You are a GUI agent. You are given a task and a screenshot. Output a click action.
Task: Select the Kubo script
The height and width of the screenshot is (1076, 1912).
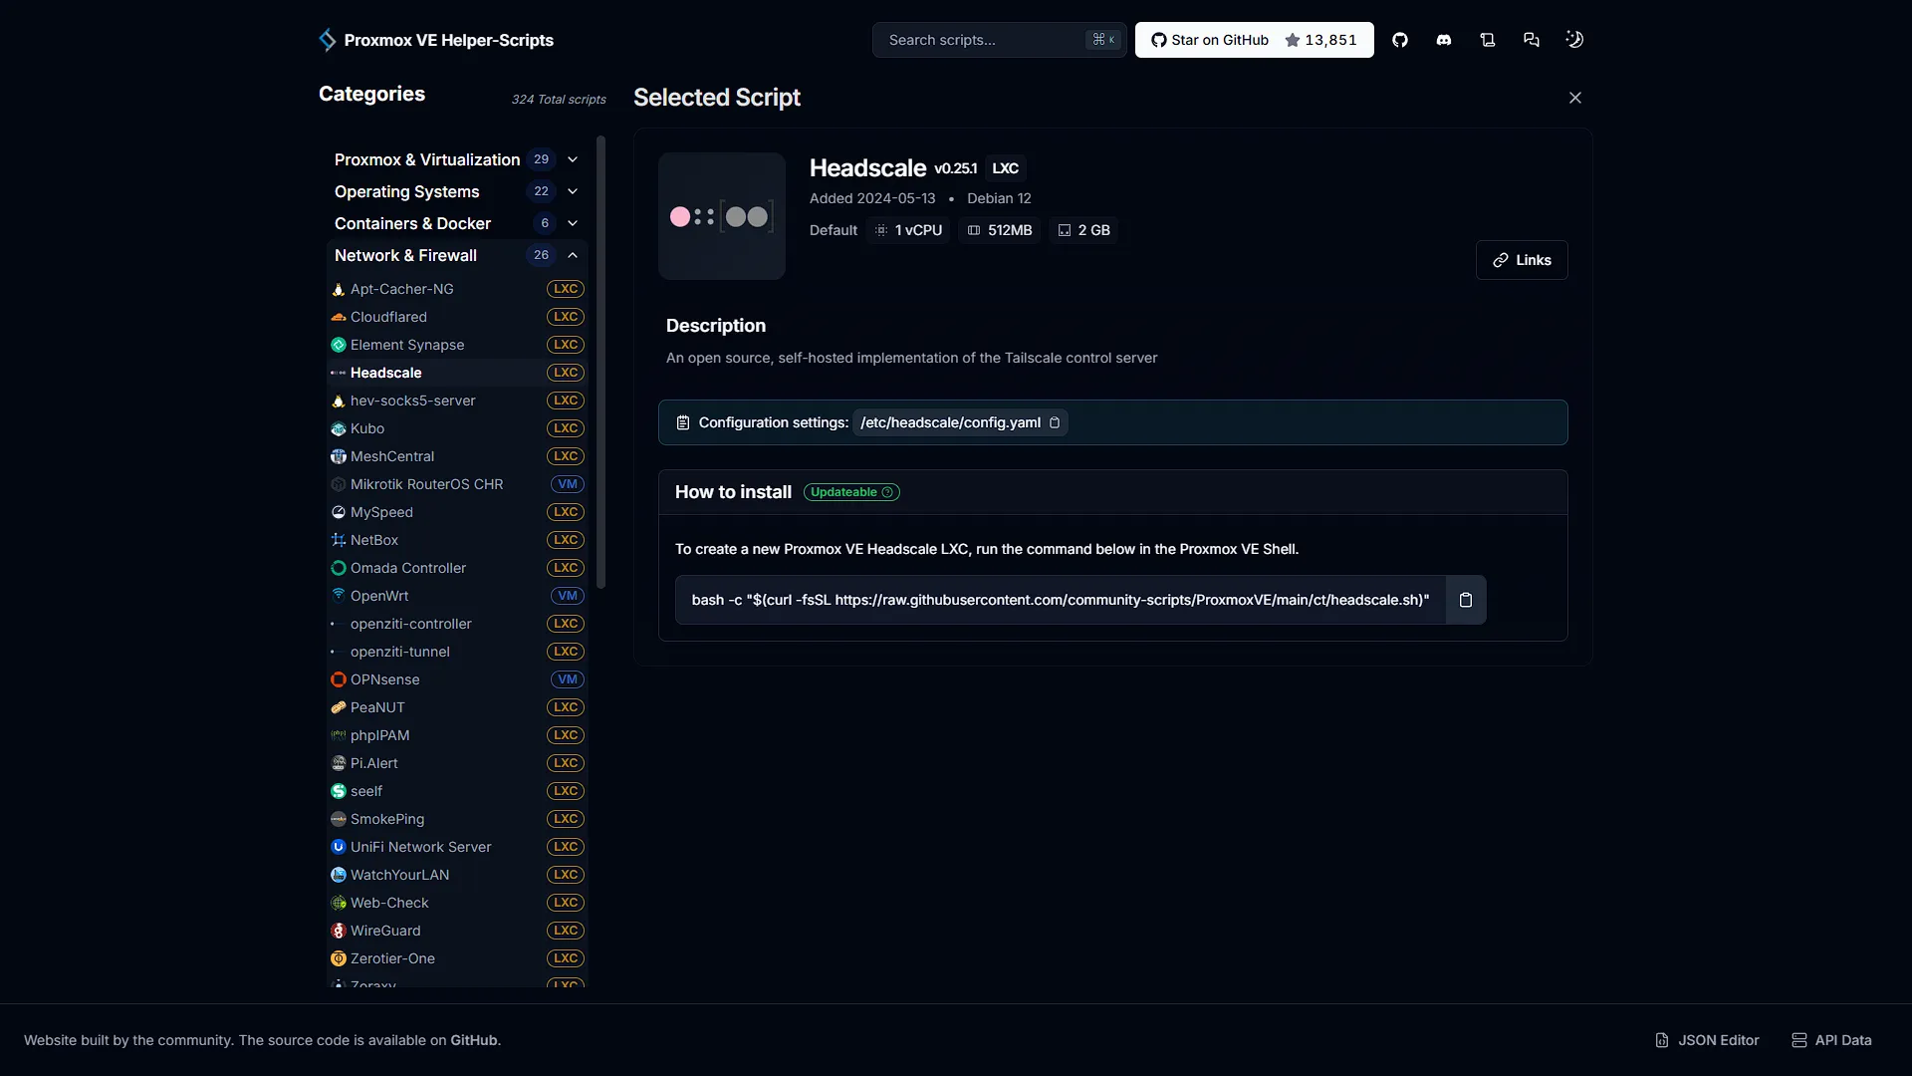[458, 428]
